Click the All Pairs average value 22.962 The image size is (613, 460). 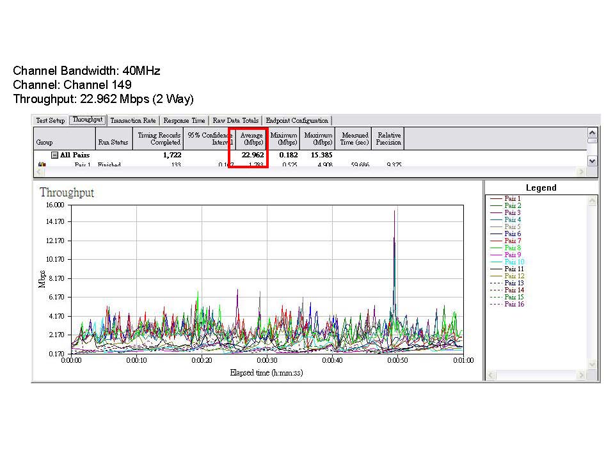253,155
